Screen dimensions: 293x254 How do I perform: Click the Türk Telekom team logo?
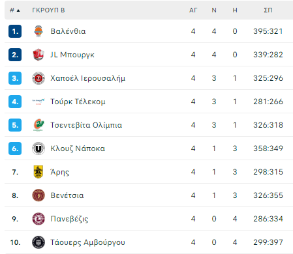coord(39,102)
